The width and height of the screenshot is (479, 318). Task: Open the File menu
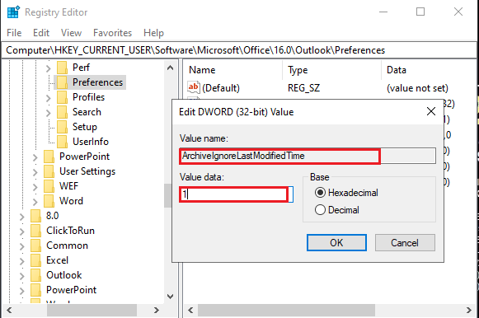(14, 33)
